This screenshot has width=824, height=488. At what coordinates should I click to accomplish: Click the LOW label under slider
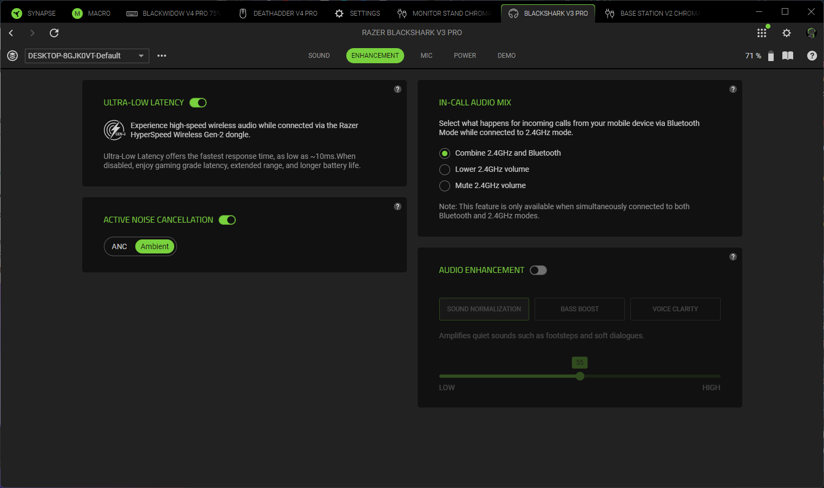click(x=447, y=387)
